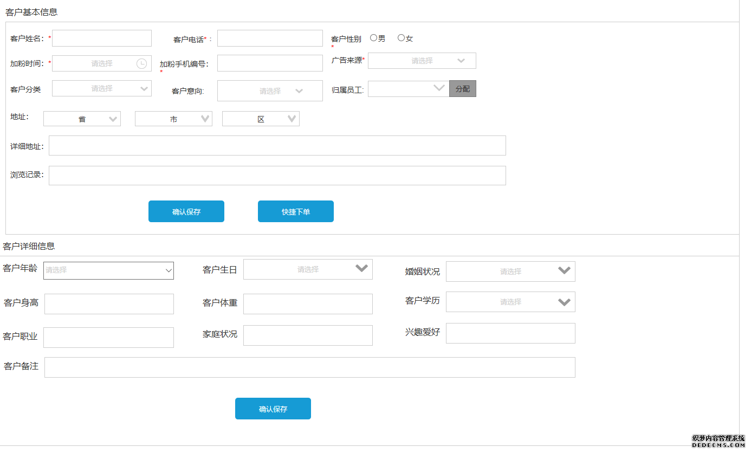Select the 男 gender radio button
The image size is (751, 453).
coord(373,37)
